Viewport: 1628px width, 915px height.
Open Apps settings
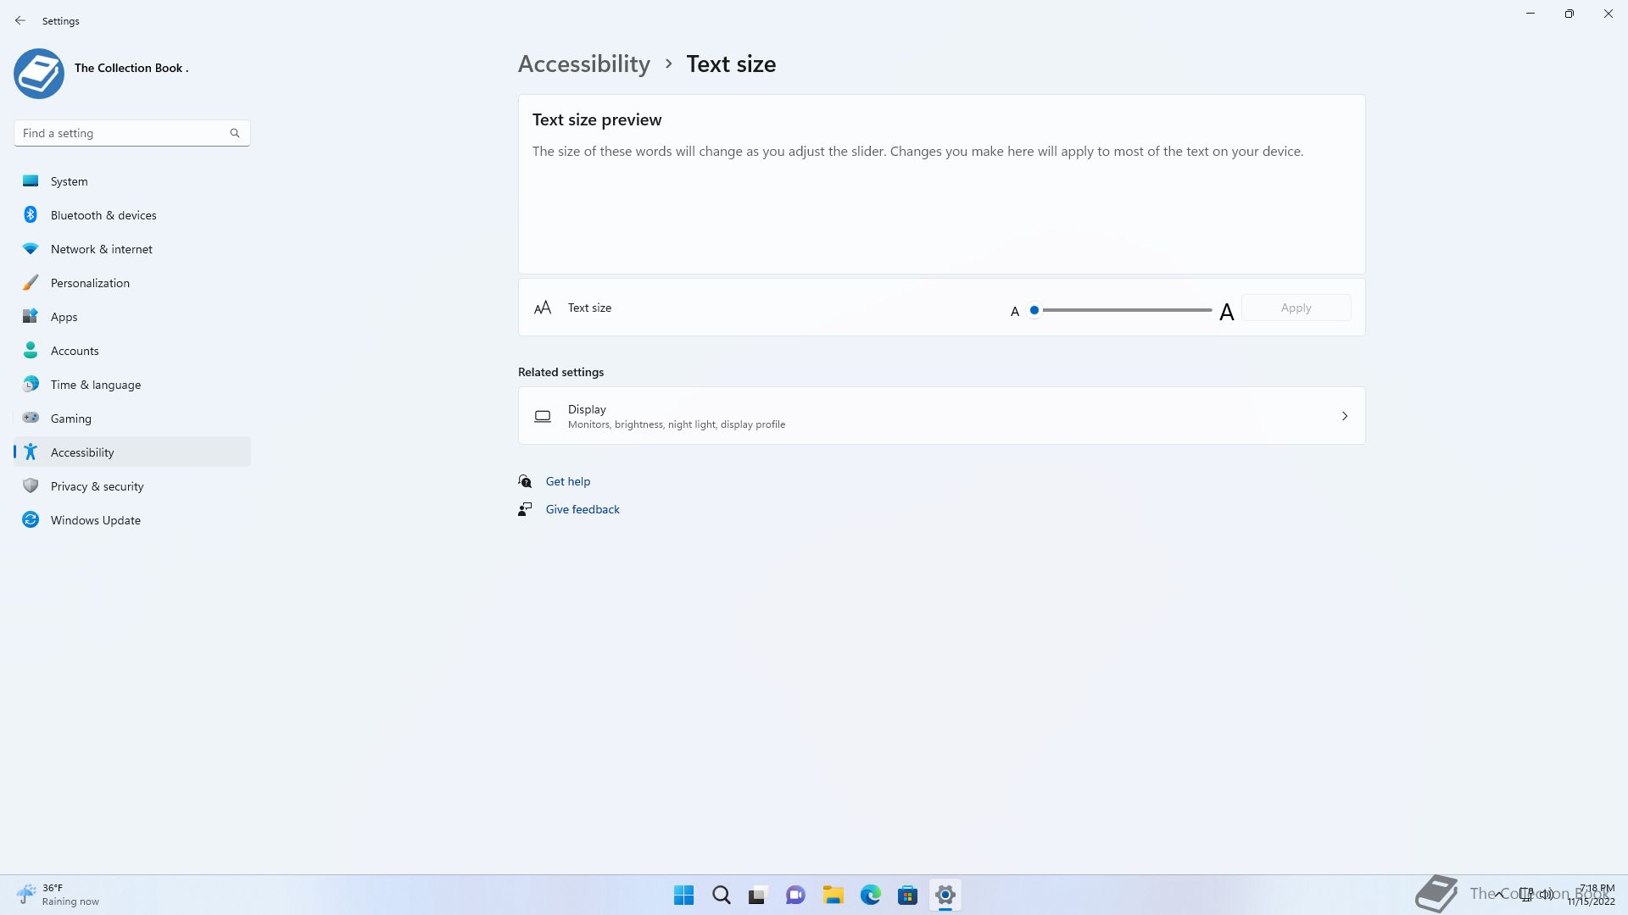132,317
